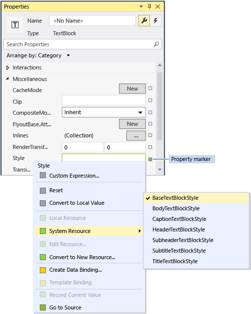Click the Inlines property marker square
Screen dimensions: 251x314
(x=150, y=135)
